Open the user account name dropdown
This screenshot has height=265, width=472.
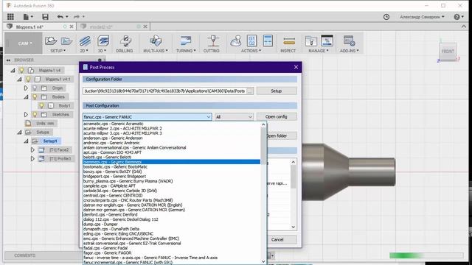(422, 17)
